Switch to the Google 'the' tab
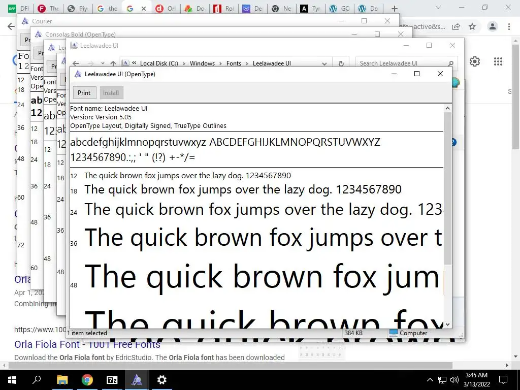This screenshot has height=390, width=520. [107, 9]
